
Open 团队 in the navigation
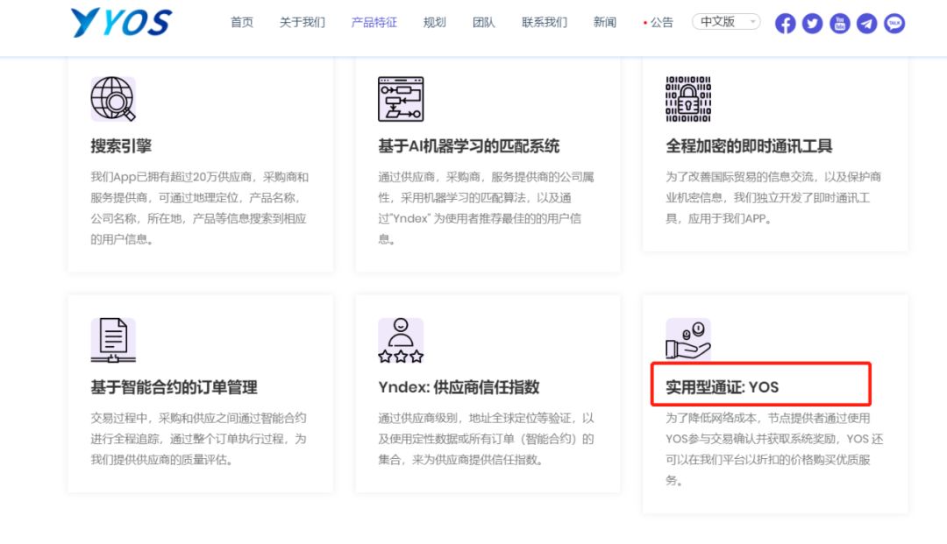coord(484,22)
